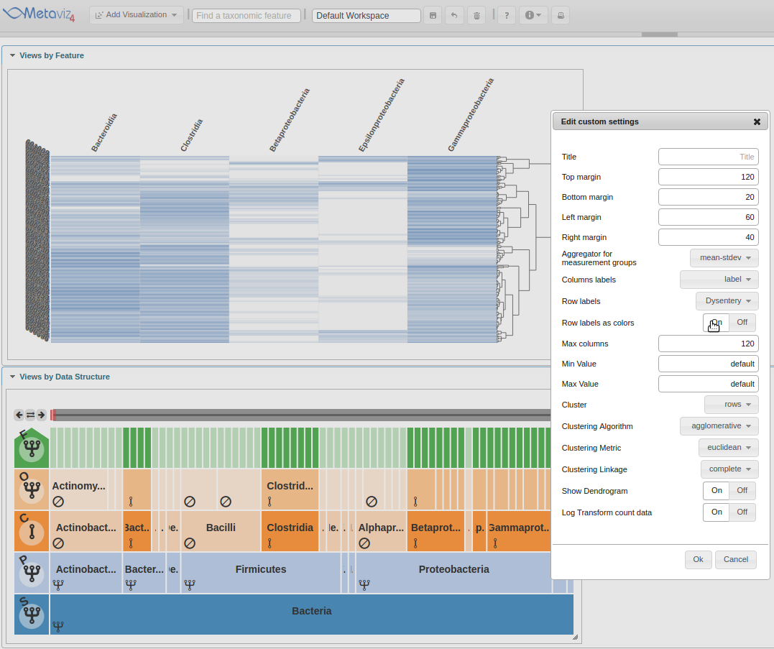Click the revert workspace arrow icon
This screenshot has width=774, height=649.
pyautogui.click(x=454, y=15)
